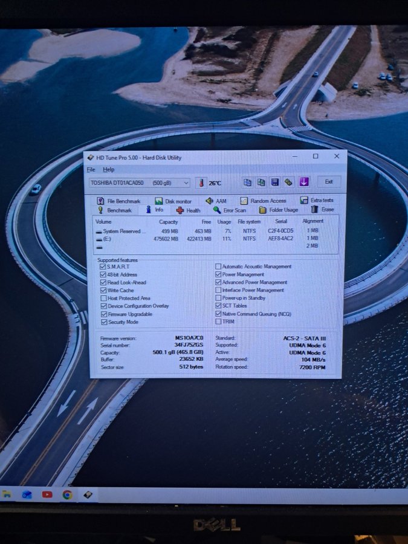Open the Help menu

pyautogui.click(x=108, y=170)
